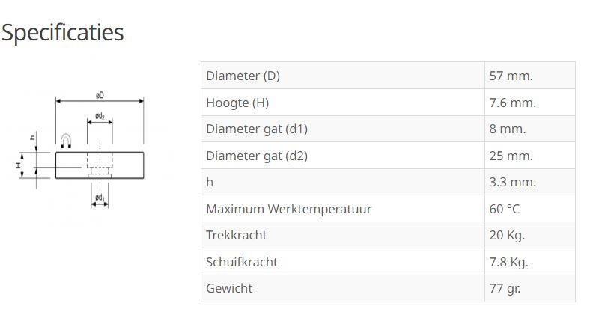Image resolution: width=590 pixels, height=336 pixels.
Task: Click the Specificaties heading
Action: point(62,32)
